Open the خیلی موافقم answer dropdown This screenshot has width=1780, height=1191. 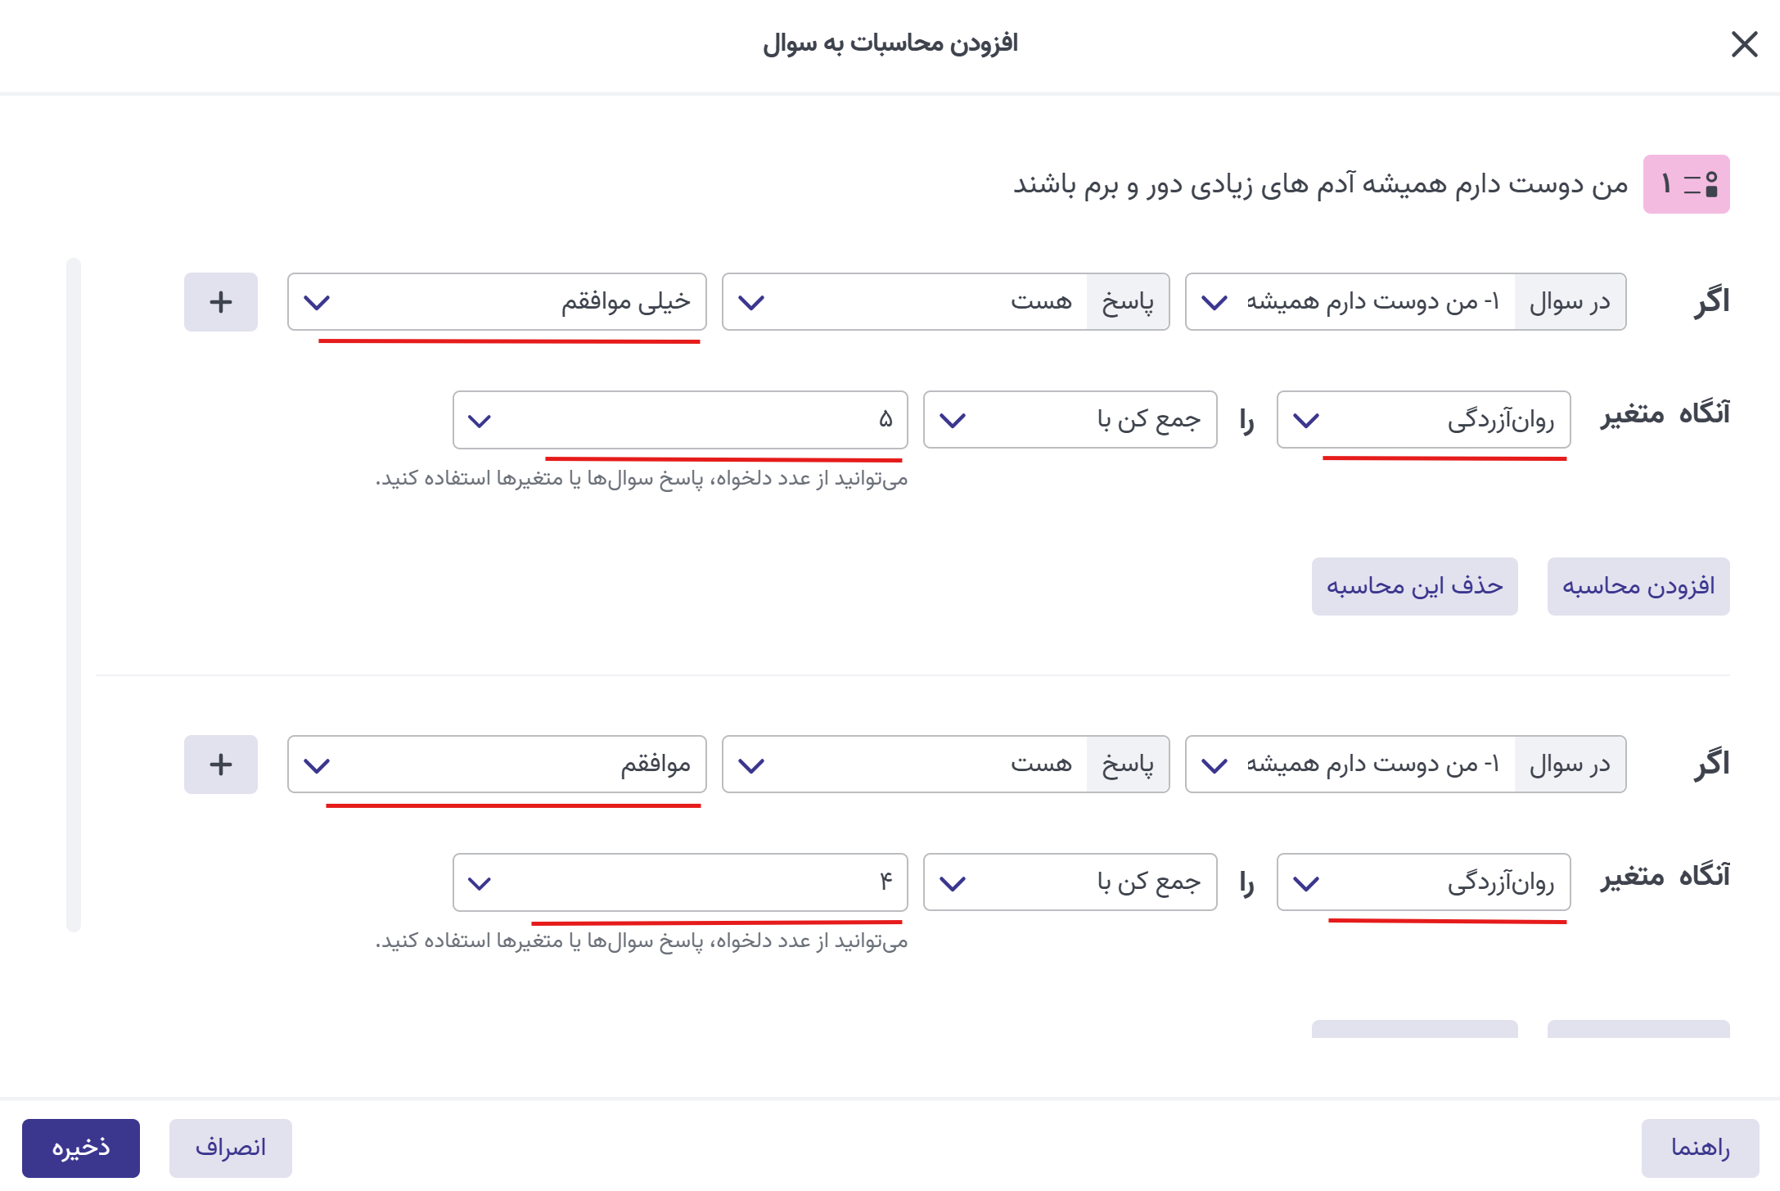[497, 302]
